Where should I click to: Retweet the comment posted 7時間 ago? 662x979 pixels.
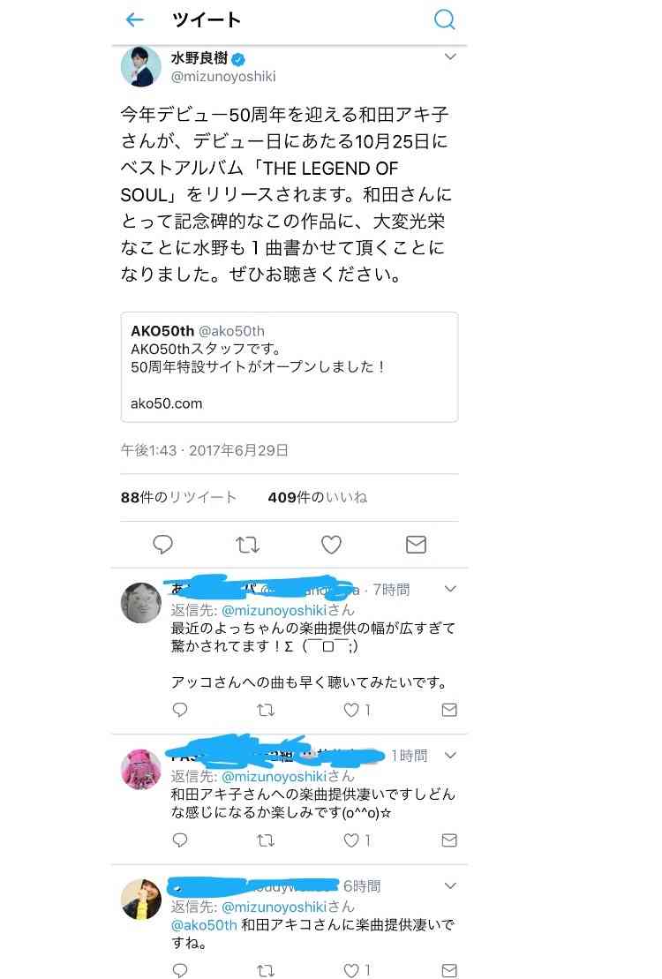(x=266, y=710)
